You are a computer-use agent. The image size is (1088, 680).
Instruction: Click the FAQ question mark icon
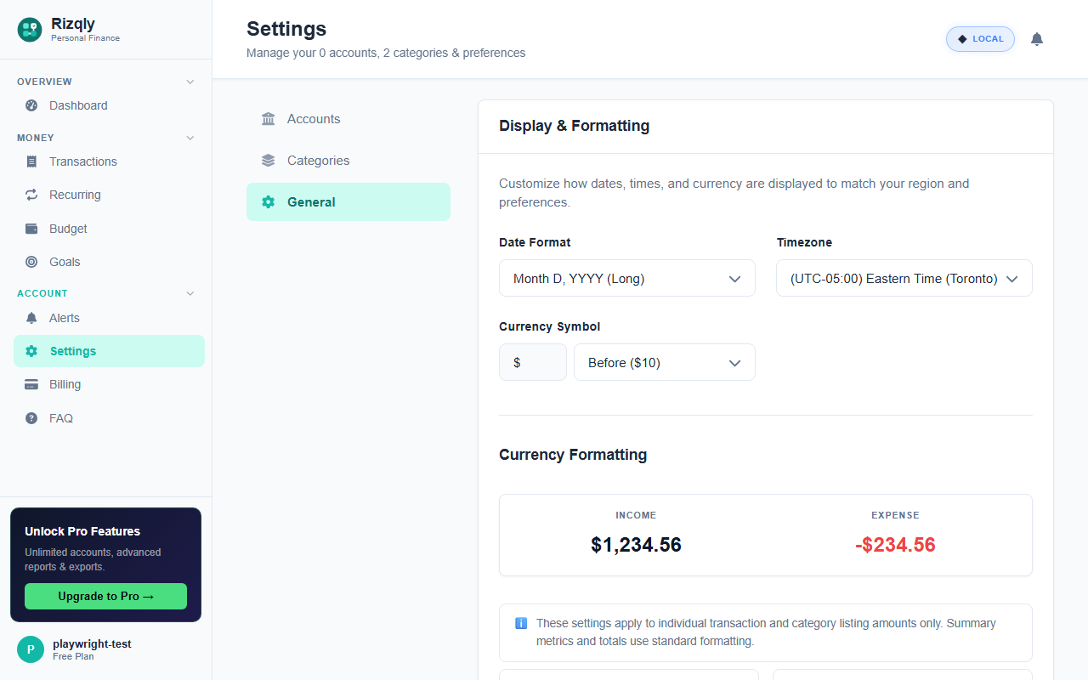pos(31,418)
